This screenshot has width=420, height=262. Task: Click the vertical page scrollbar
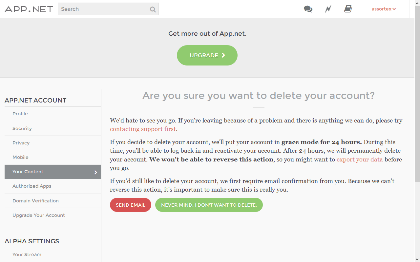[x=417, y=98]
